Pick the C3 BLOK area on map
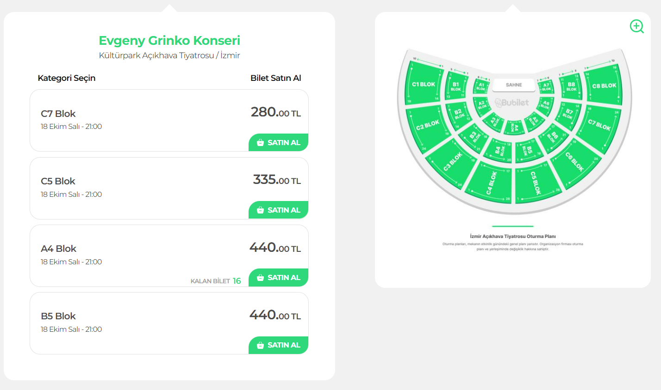This screenshot has width=661, height=390. 453,162
